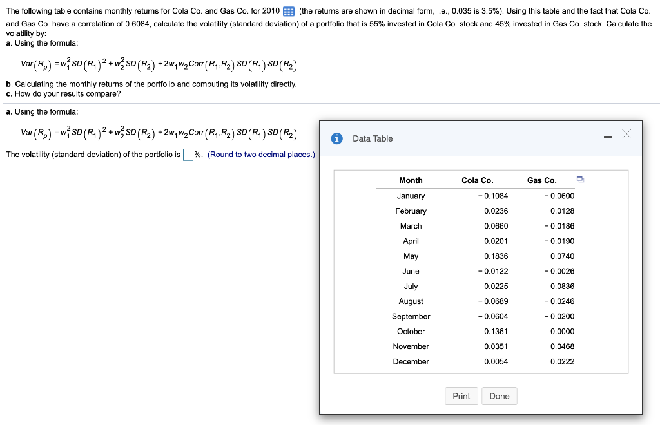
Task: Click Cola Co. March value 0.0660
Action: tap(496, 226)
